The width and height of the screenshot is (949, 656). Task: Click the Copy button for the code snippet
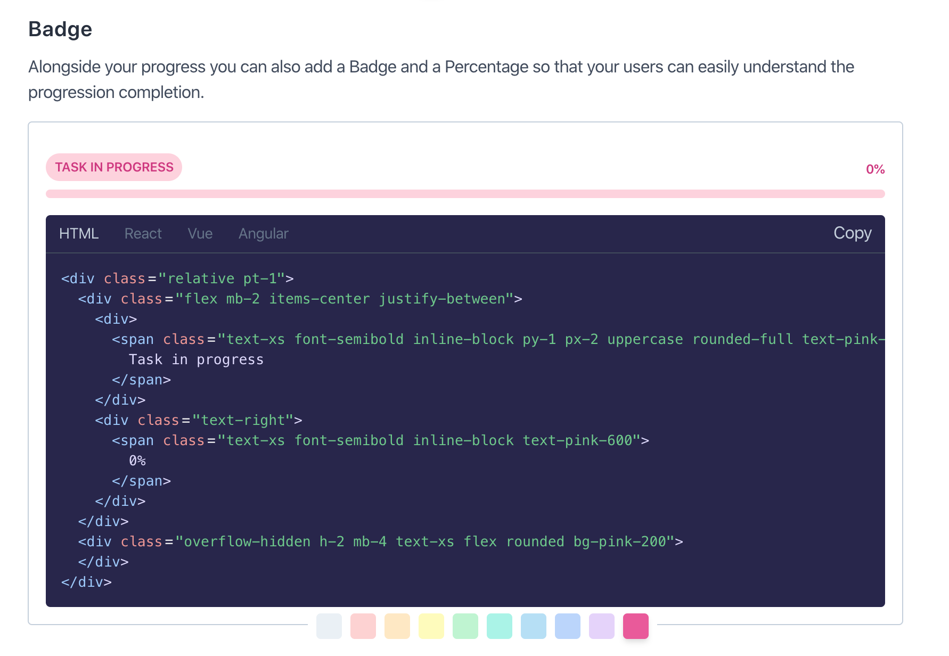pyautogui.click(x=852, y=234)
